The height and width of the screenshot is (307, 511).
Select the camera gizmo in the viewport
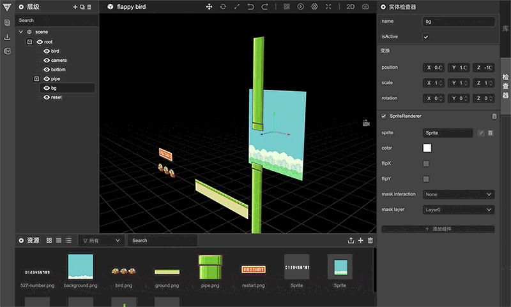[x=366, y=123]
